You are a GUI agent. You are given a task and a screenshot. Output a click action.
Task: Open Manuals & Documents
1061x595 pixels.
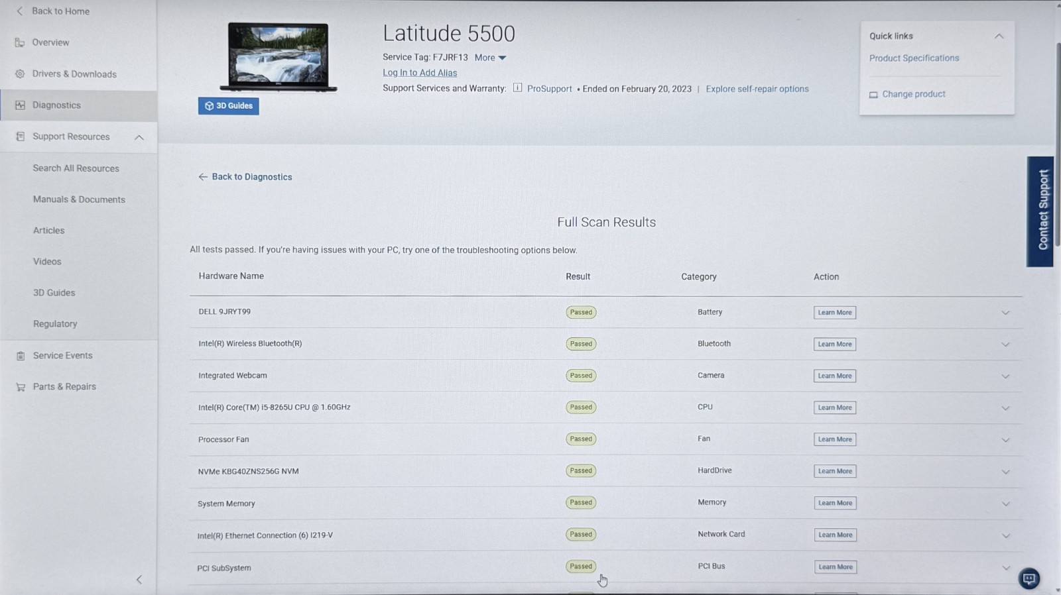[79, 199]
